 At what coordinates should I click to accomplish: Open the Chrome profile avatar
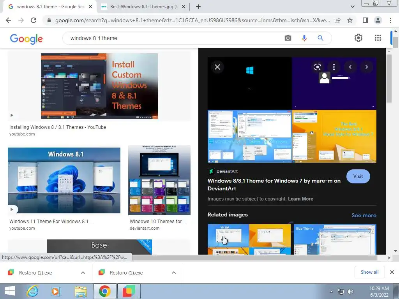[x=378, y=20]
